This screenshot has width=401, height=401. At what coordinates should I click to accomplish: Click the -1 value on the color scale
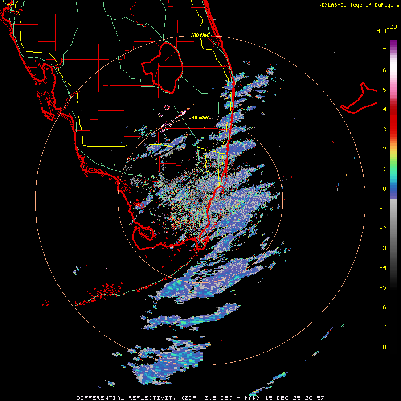pyautogui.click(x=383, y=209)
